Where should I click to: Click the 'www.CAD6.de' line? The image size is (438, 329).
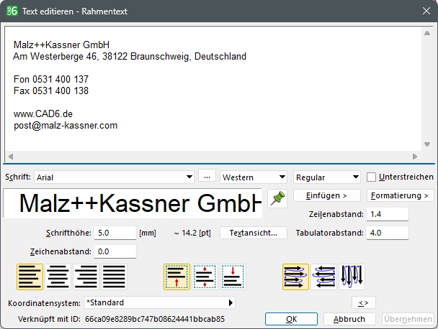coord(43,114)
